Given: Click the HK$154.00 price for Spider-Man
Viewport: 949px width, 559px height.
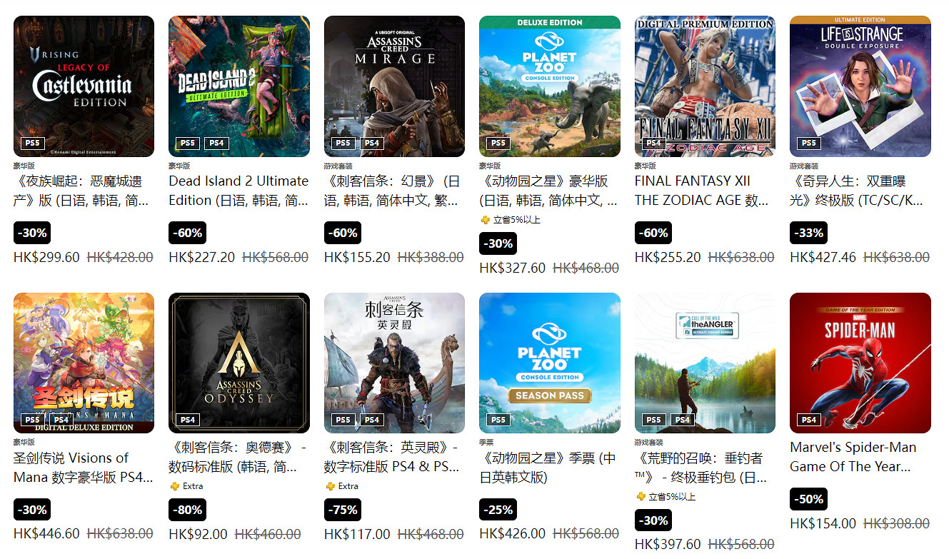Looking at the screenshot, I should [823, 523].
